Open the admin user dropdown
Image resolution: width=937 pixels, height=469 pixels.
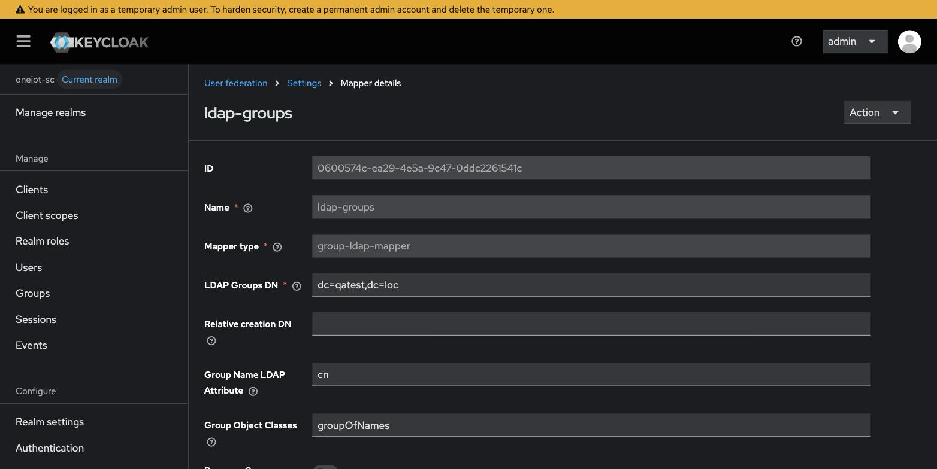tap(854, 41)
